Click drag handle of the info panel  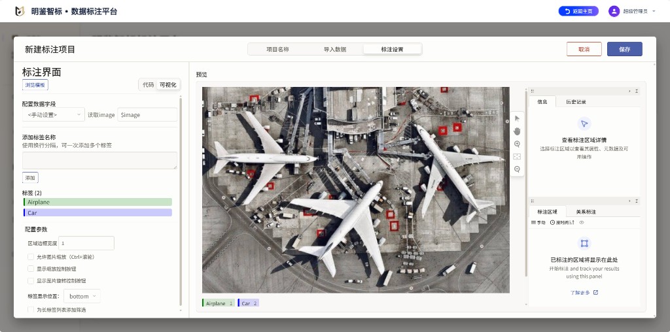coord(533,91)
